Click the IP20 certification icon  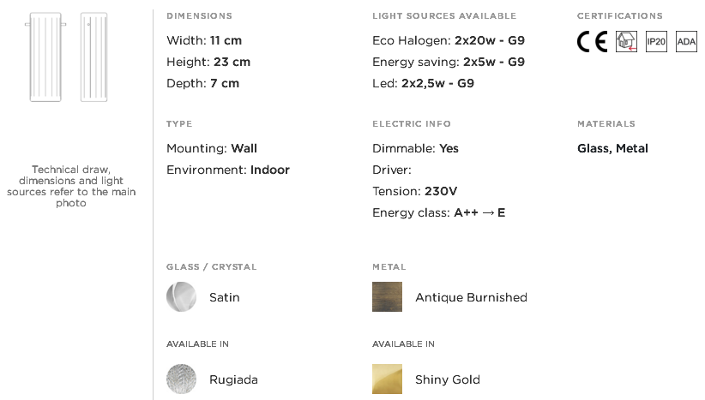click(x=656, y=42)
